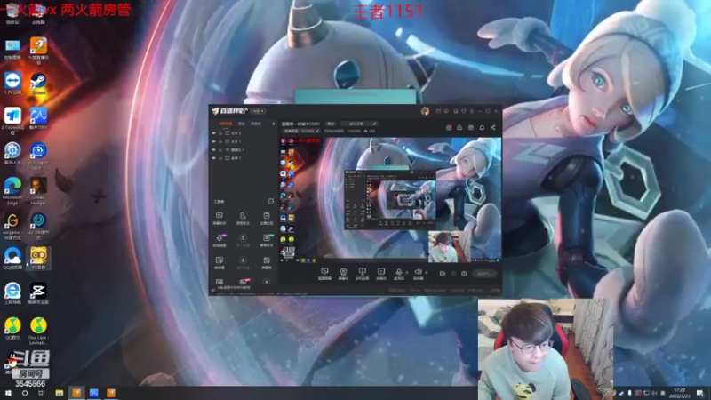Viewport: 711px width, 400px height.
Task: Add a screen capture source from bottom toolbar
Action: tap(324, 274)
